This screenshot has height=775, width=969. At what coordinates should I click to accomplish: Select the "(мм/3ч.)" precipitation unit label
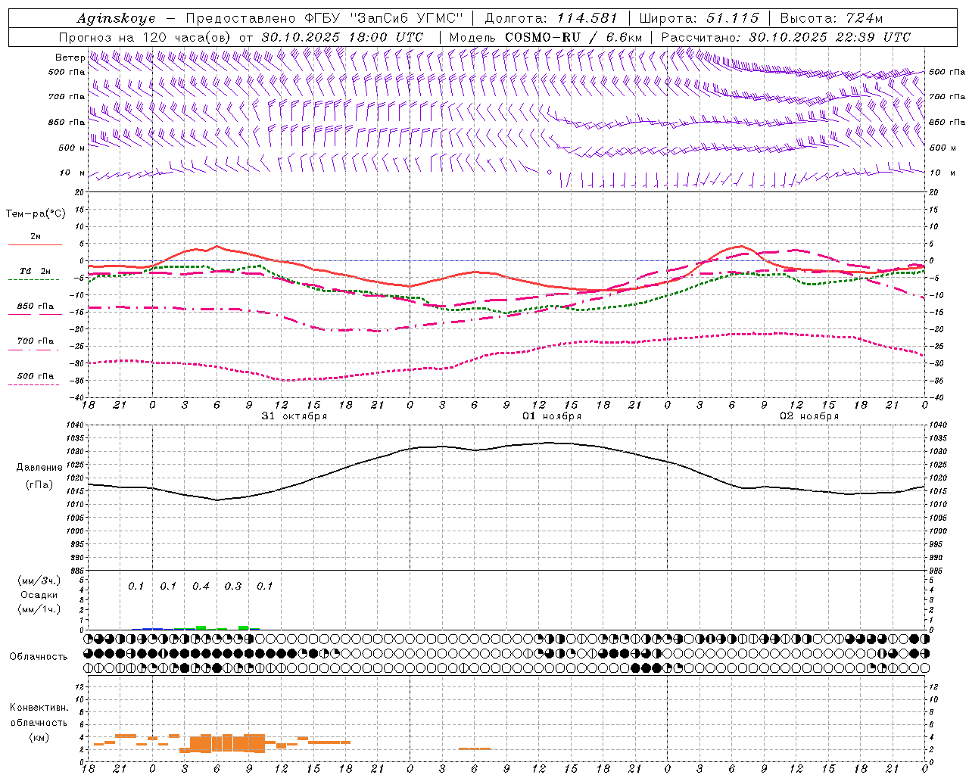coord(39,581)
